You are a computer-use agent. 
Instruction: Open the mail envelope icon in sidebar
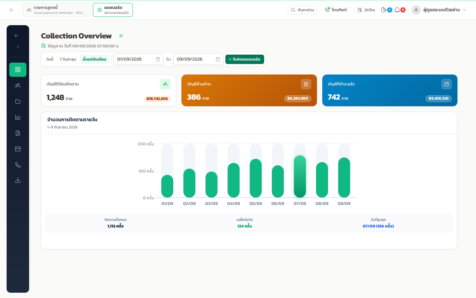(x=18, y=149)
